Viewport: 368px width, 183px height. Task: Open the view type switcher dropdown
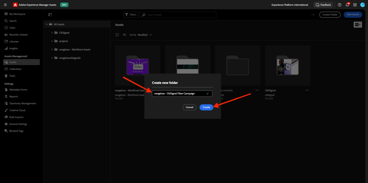(358, 24)
